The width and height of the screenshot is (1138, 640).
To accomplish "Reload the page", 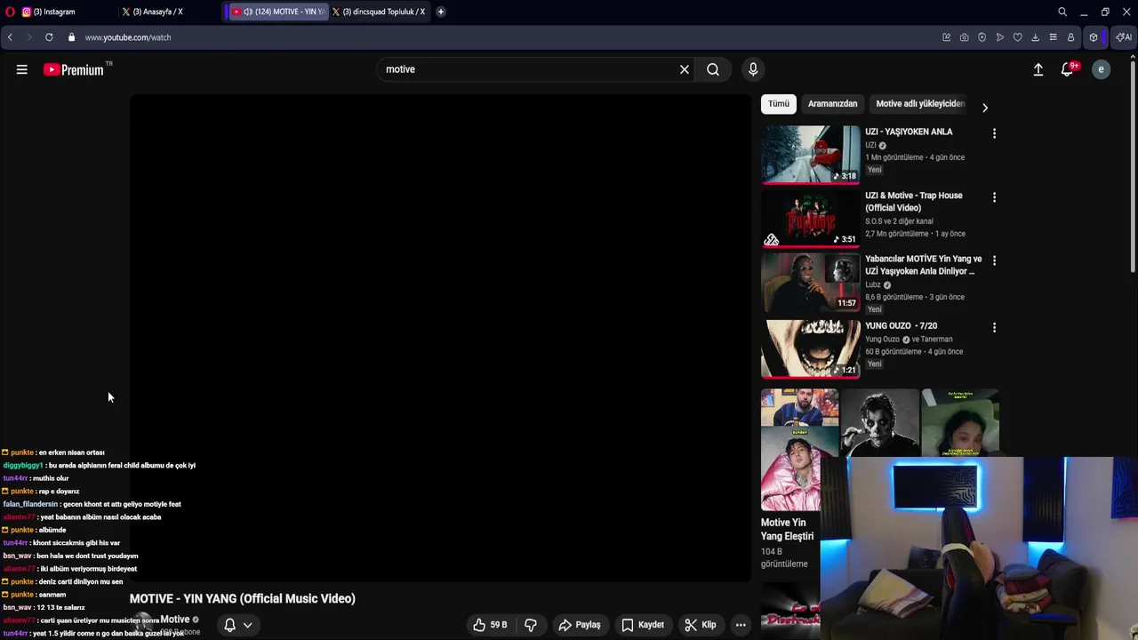I will (x=49, y=37).
